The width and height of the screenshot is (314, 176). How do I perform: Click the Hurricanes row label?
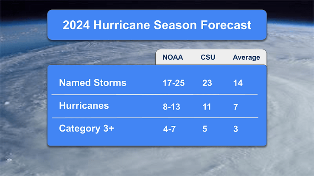pyautogui.click(x=84, y=106)
